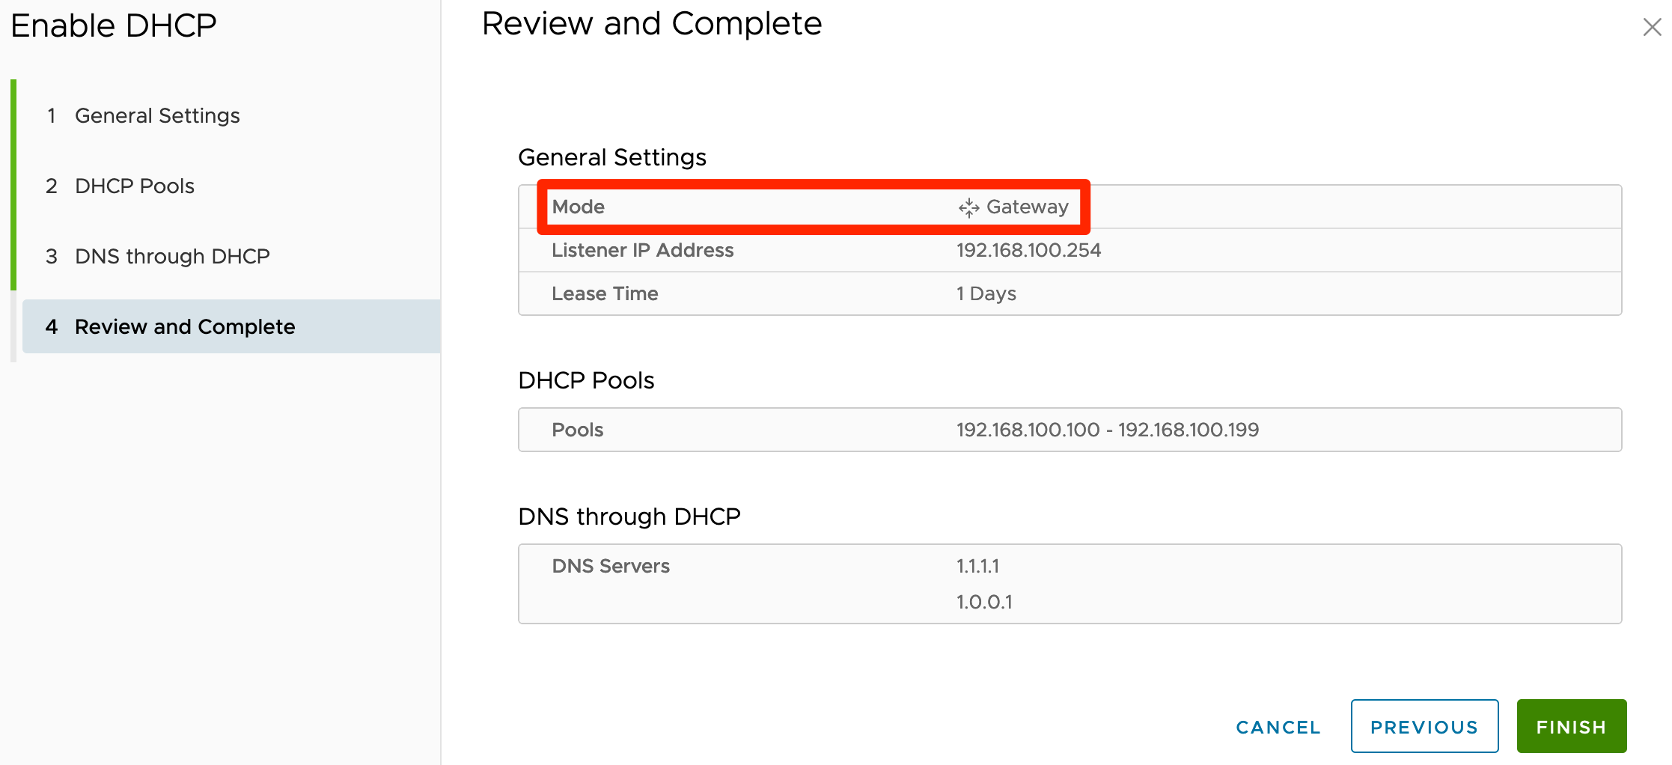Select DNS through DHCP step
The height and width of the screenshot is (765, 1672).
click(172, 257)
